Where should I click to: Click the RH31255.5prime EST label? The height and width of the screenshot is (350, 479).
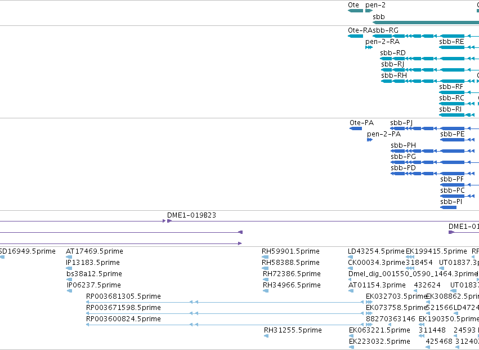[x=293, y=330]
